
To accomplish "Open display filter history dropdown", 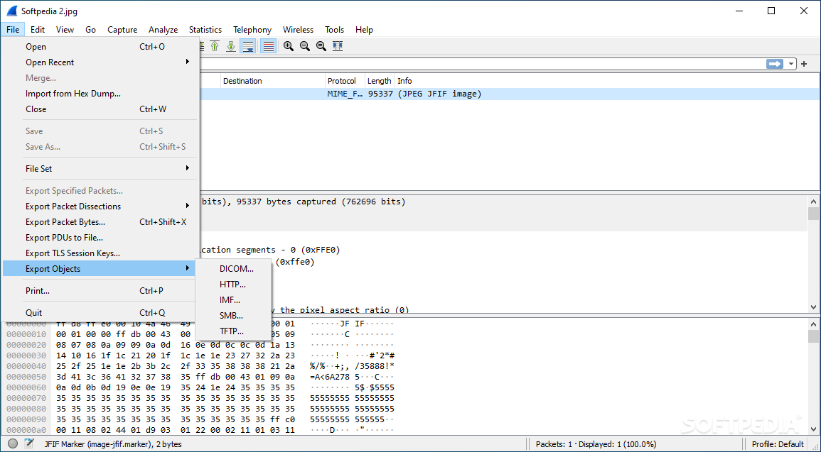I will coord(790,64).
